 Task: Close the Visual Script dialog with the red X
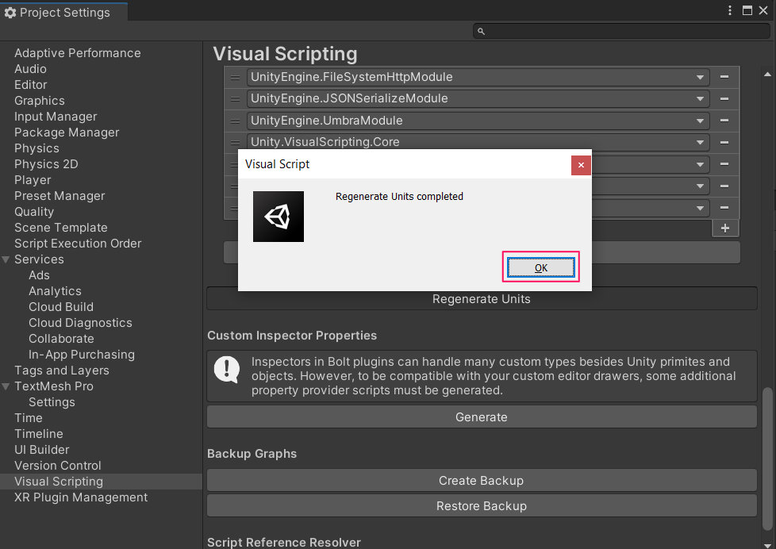[581, 165]
